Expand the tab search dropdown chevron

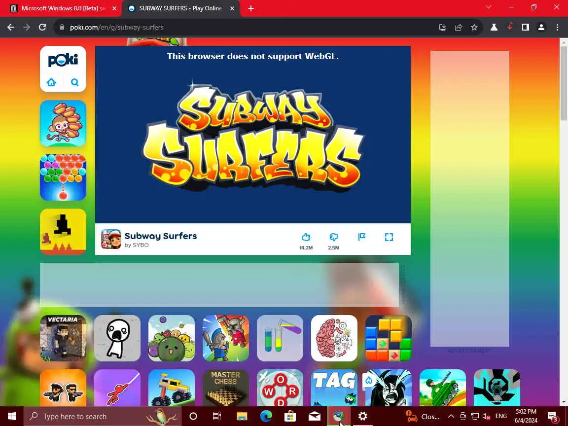[x=489, y=7]
